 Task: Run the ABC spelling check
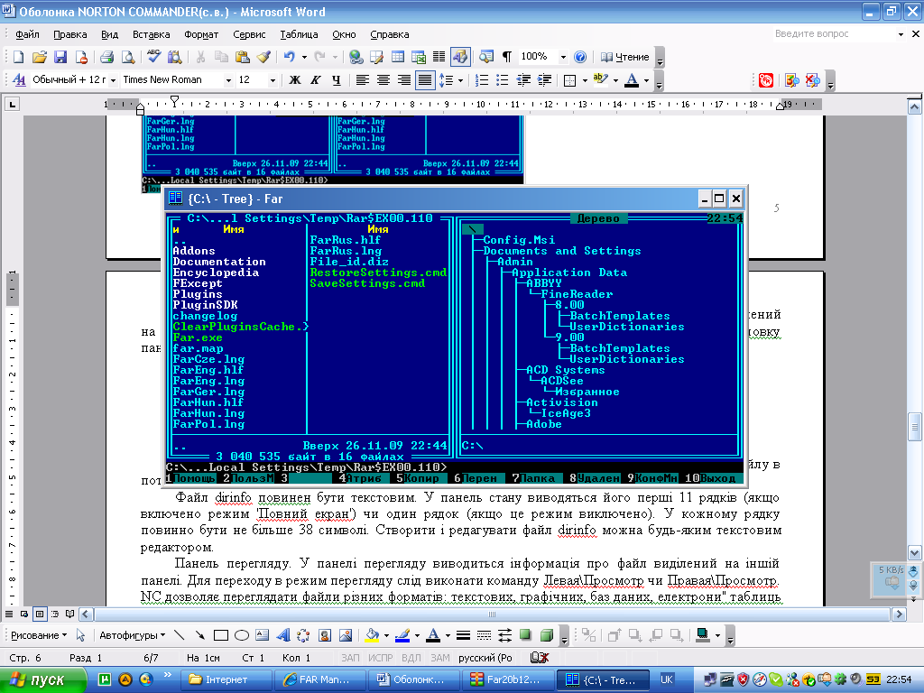point(153,57)
